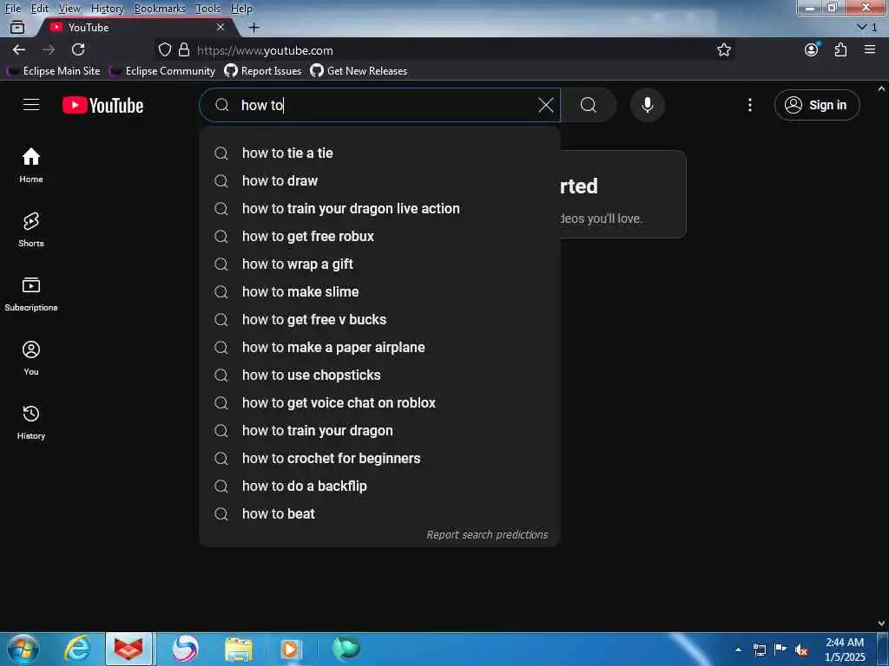The height and width of the screenshot is (666, 889).
Task: Open the file explorer folder taskbar icon
Action: click(239, 649)
